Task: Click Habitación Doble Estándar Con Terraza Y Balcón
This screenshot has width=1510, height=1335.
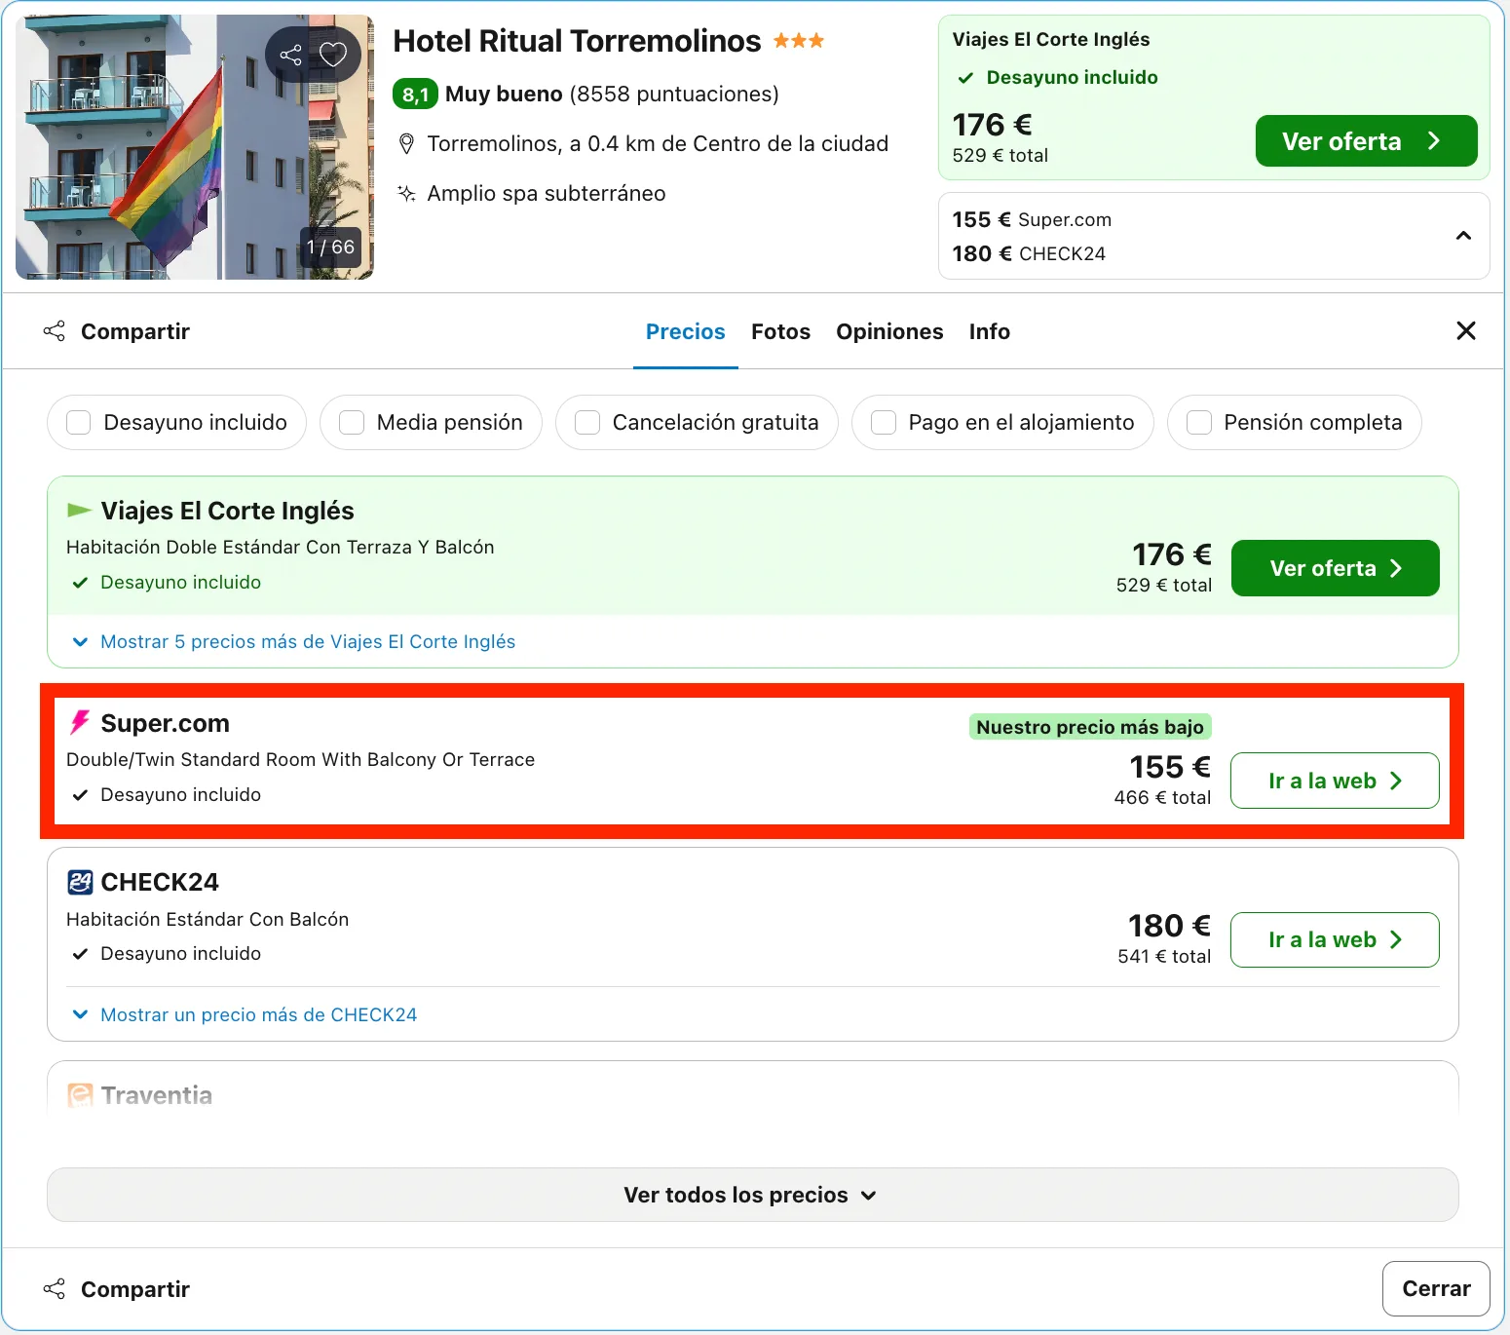Action: [281, 547]
